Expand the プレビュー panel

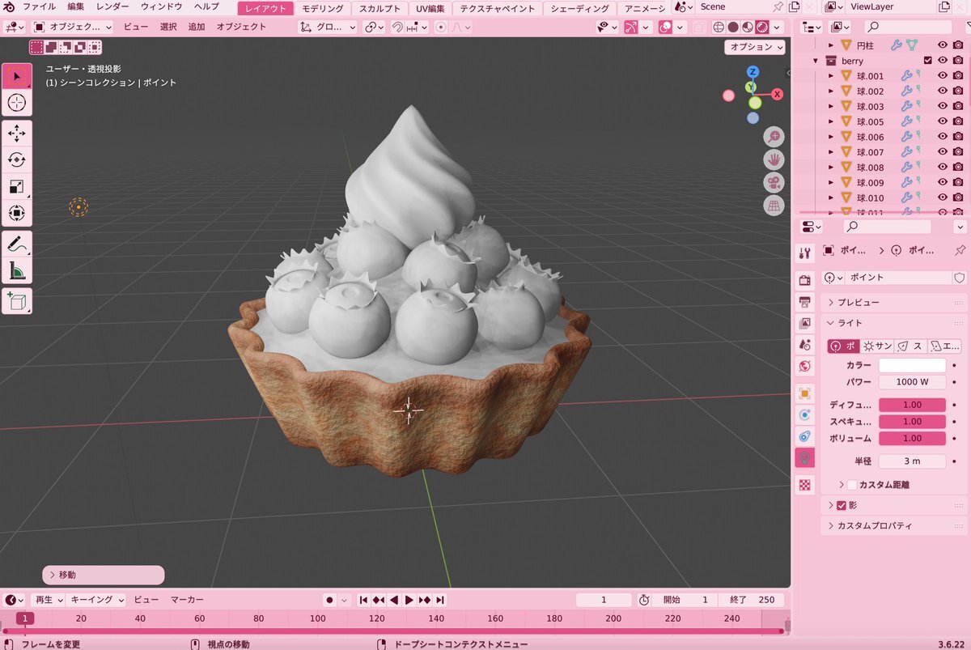[858, 302]
